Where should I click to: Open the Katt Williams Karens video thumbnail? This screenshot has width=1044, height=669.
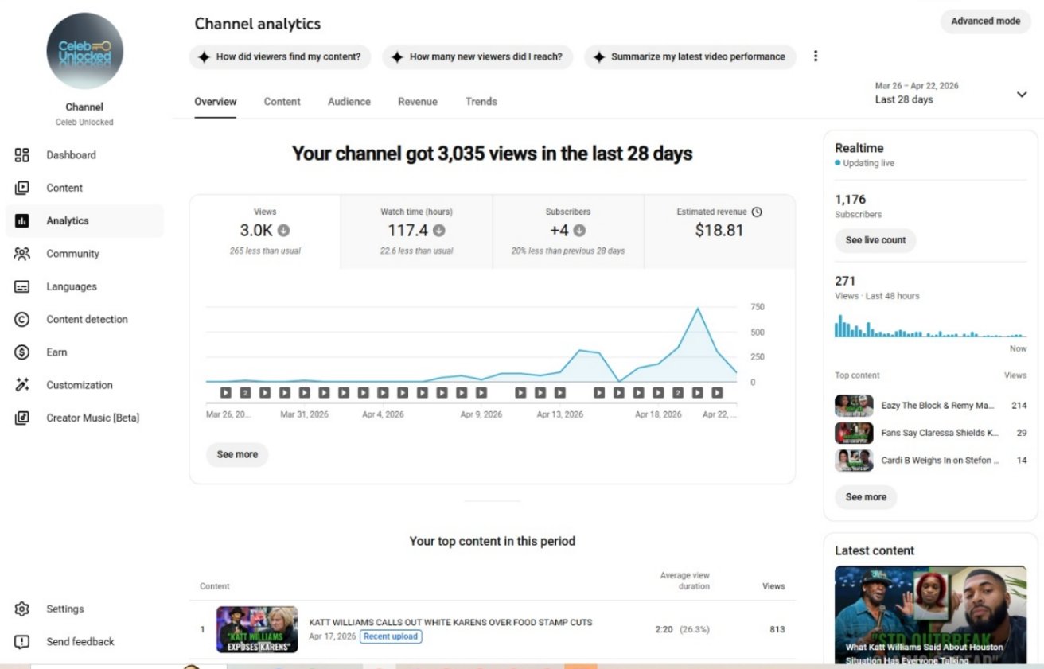pyautogui.click(x=257, y=629)
